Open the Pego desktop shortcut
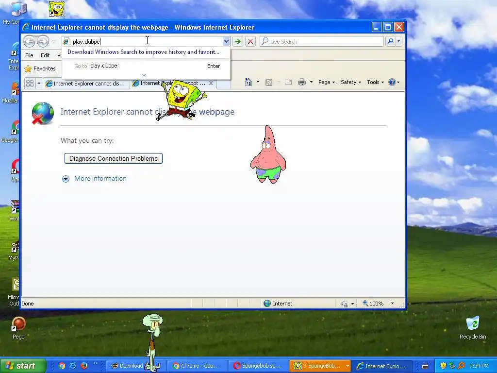Image resolution: width=497 pixels, height=373 pixels. [x=18, y=328]
